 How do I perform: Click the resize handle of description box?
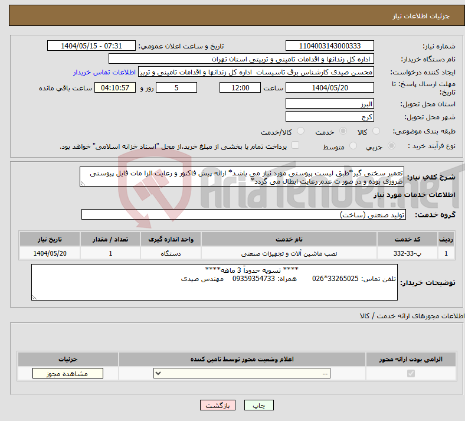[x=83, y=184]
